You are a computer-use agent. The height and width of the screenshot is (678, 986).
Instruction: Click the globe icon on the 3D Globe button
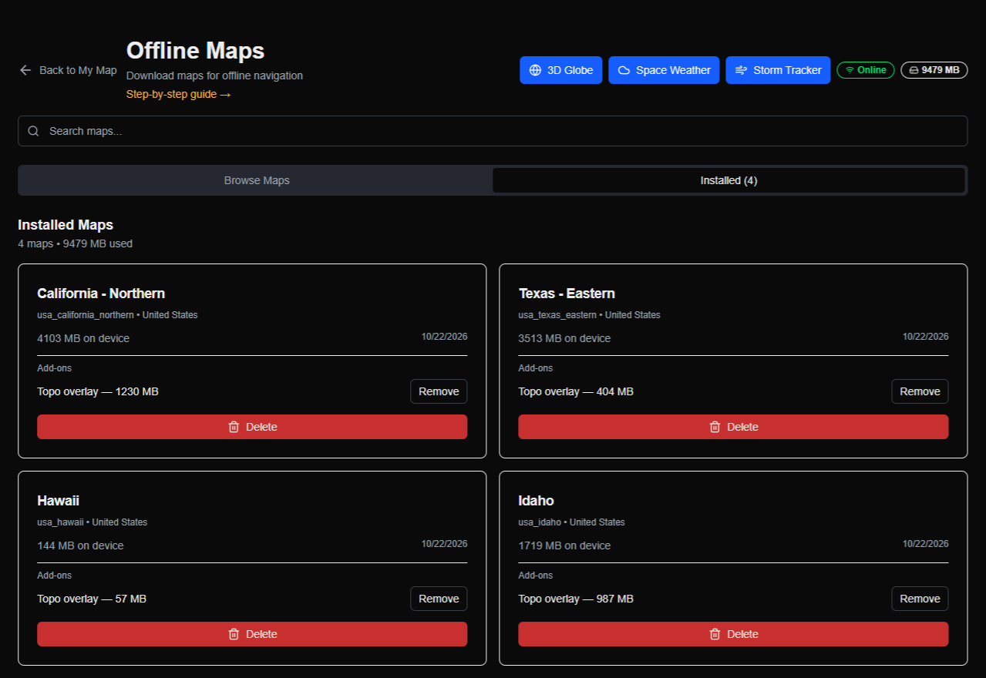pyautogui.click(x=536, y=70)
